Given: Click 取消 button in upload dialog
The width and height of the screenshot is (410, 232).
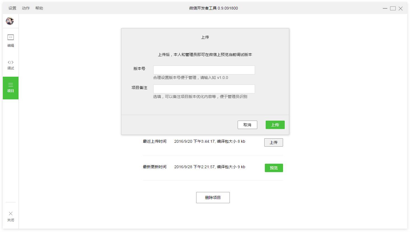Looking at the screenshot, I should pos(247,125).
